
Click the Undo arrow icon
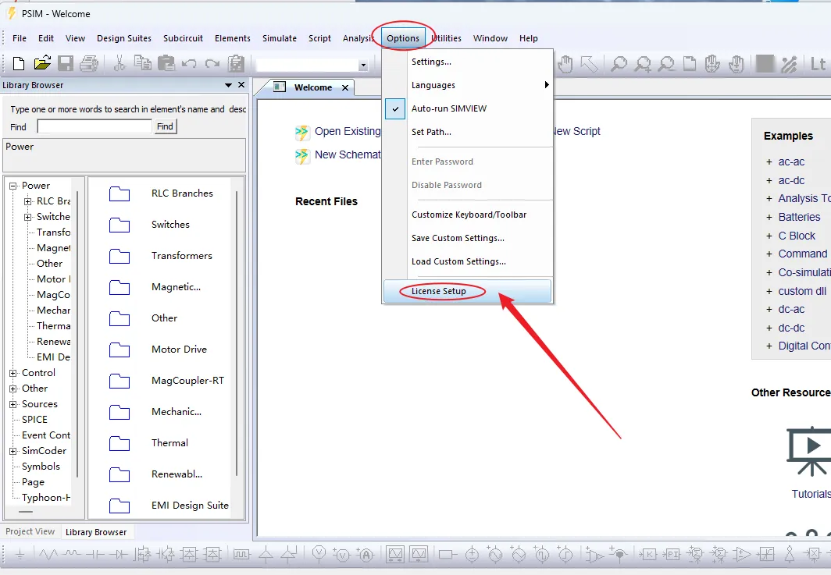point(189,63)
